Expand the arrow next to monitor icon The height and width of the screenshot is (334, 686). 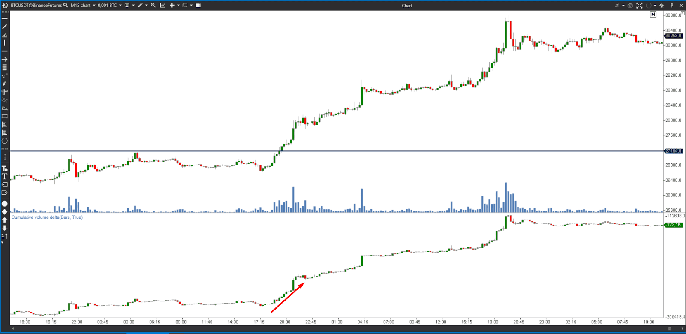click(x=133, y=5)
